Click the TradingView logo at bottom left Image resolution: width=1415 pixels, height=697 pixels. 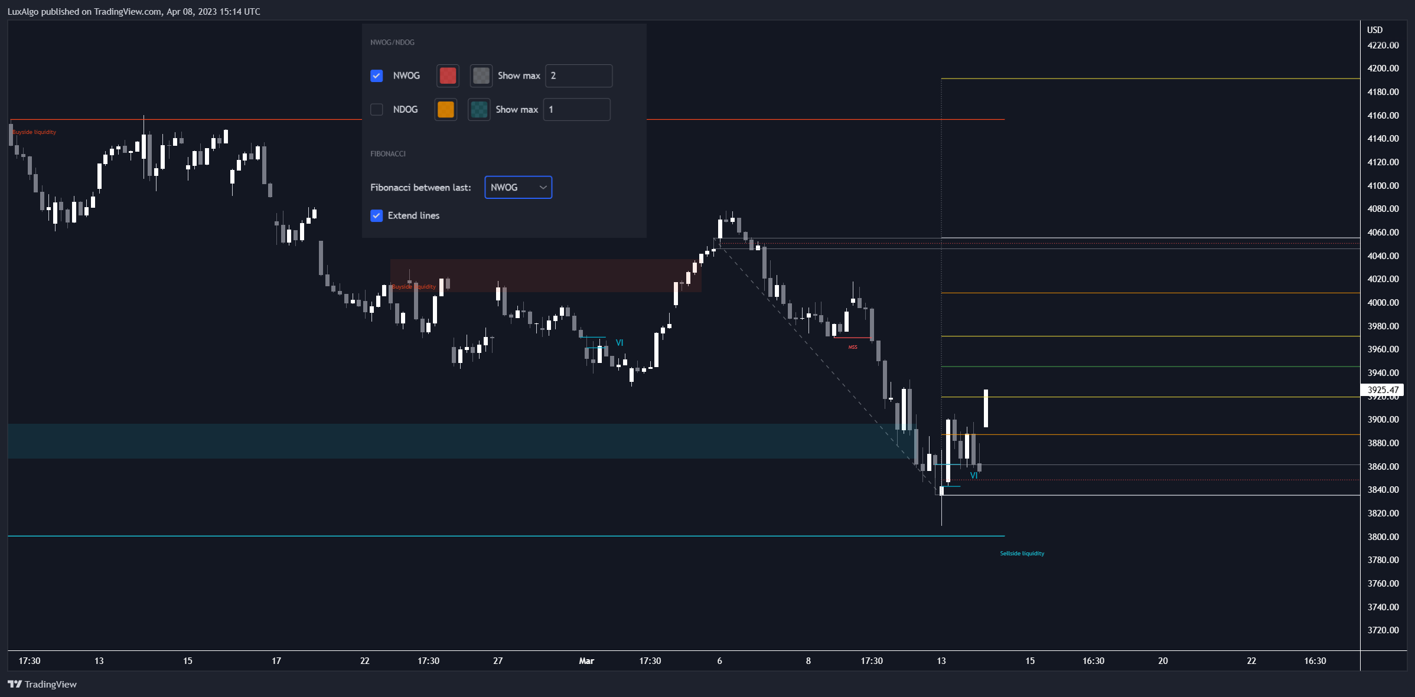click(x=42, y=684)
